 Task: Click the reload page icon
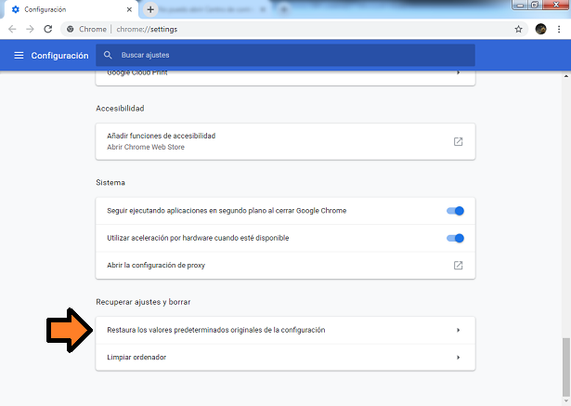tap(47, 29)
